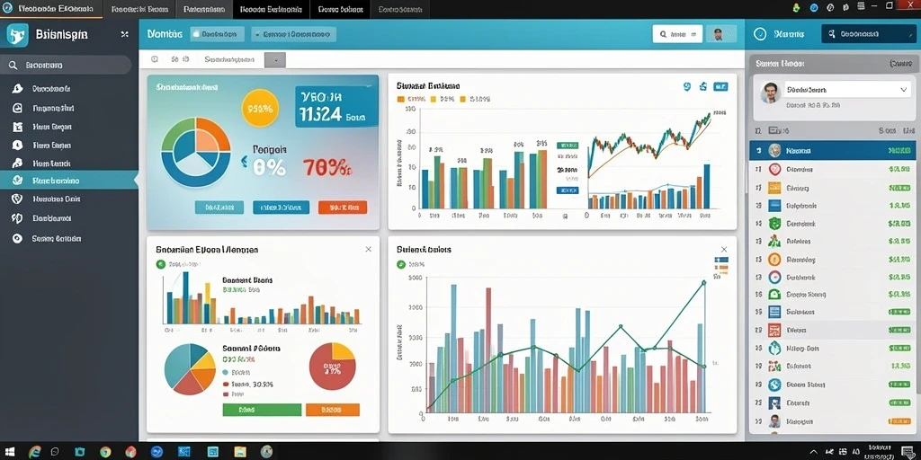Click the yellow percentage circle badge
921x460 pixels.
260,108
